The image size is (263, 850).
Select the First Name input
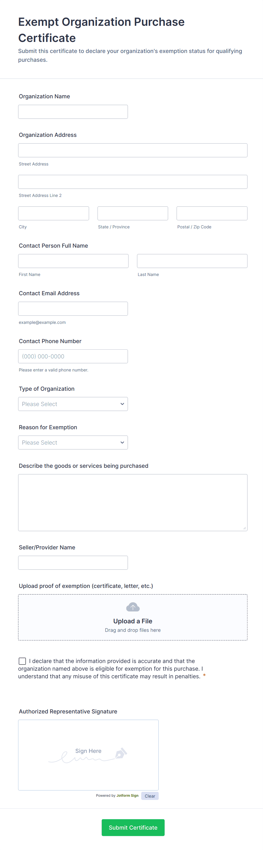tap(73, 261)
